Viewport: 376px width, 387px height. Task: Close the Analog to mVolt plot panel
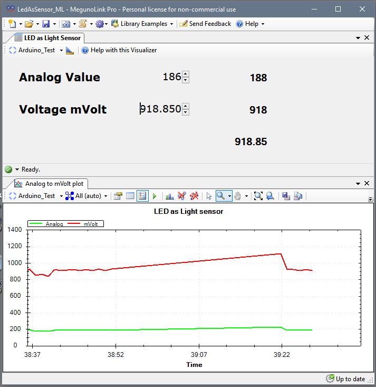(367, 183)
